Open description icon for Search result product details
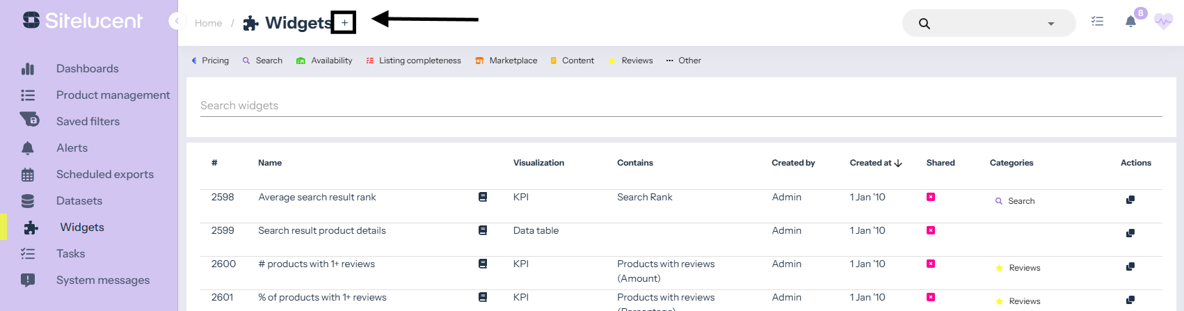Image resolution: width=1184 pixels, height=311 pixels. tap(483, 230)
